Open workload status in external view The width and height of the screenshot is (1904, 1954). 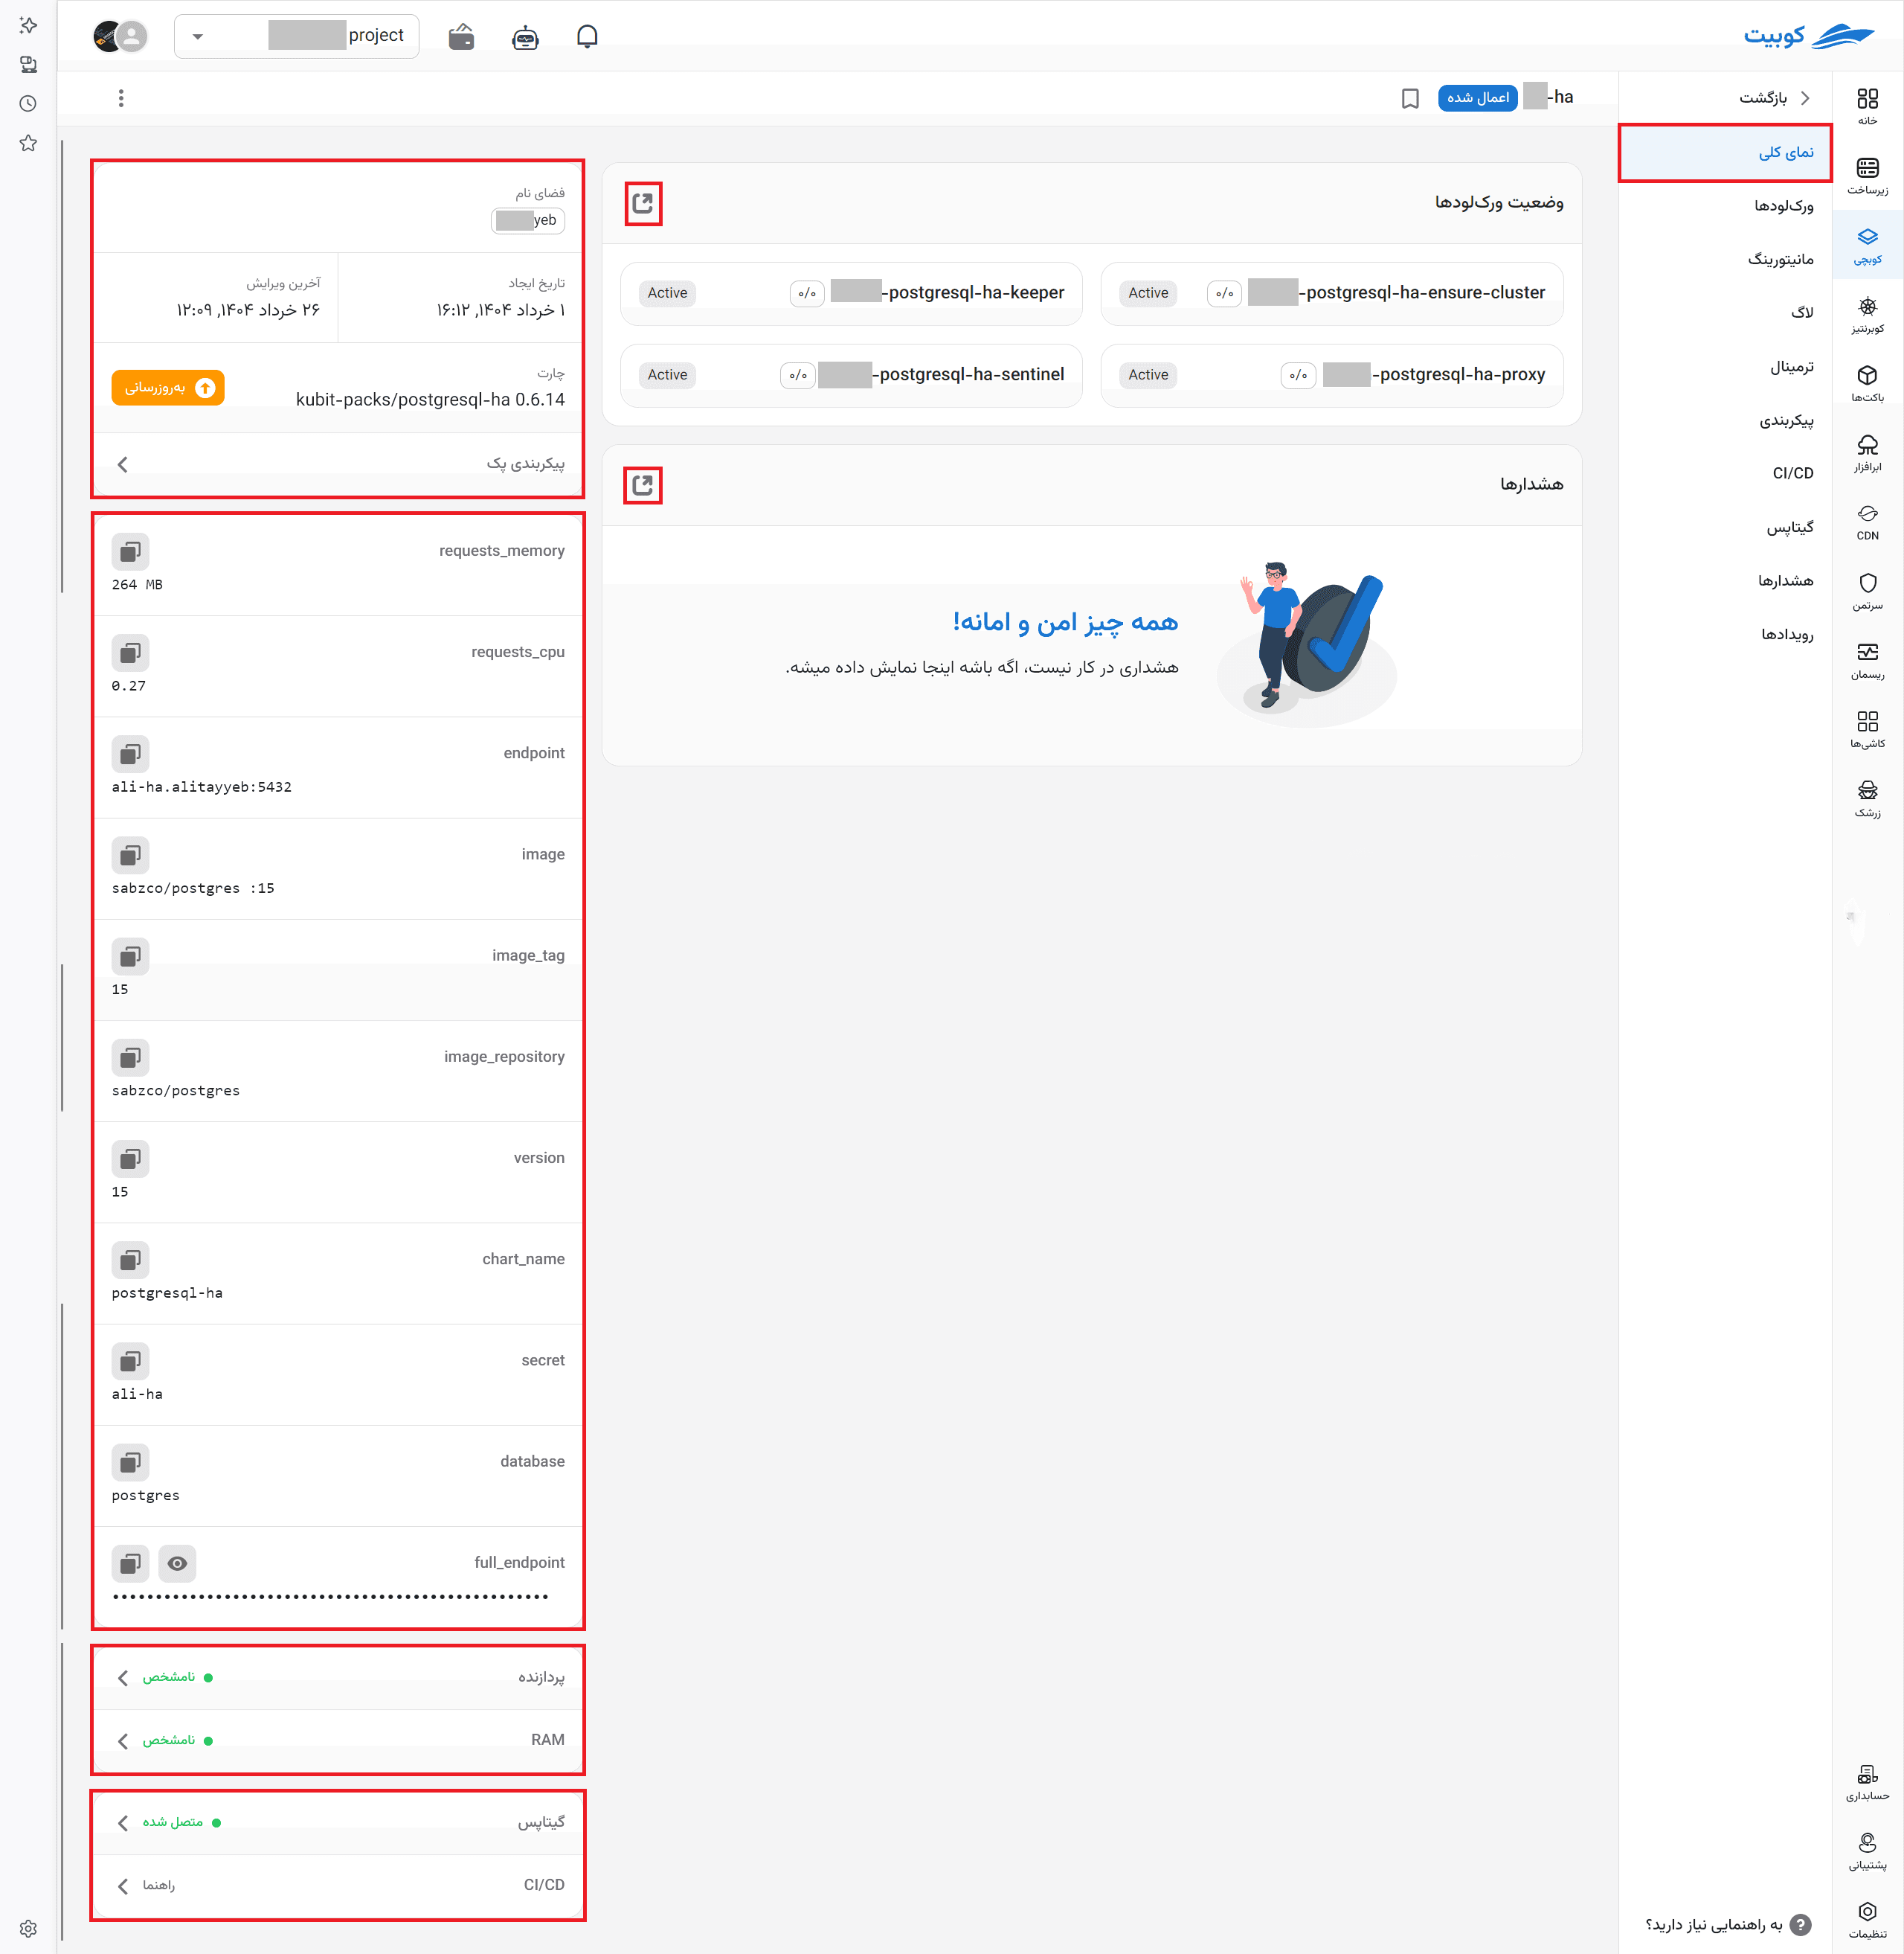coord(643,203)
